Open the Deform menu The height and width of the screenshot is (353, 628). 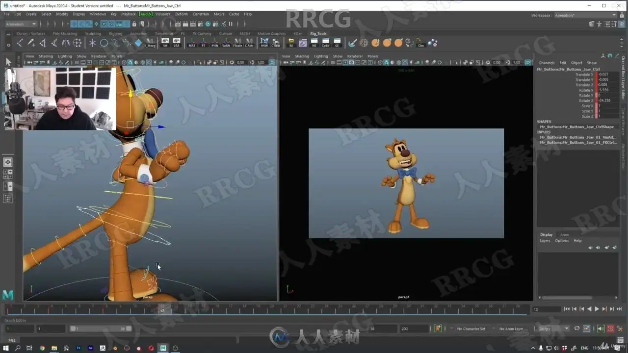pyautogui.click(x=181, y=14)
